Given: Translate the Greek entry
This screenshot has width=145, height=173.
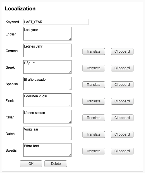Looking at the screenshot, I should coord(94,68).
